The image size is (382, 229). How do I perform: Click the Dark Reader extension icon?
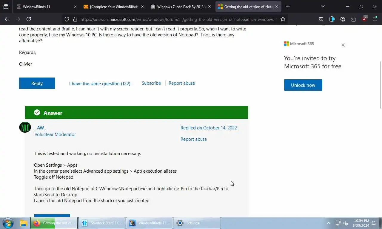tap(332, 19)
